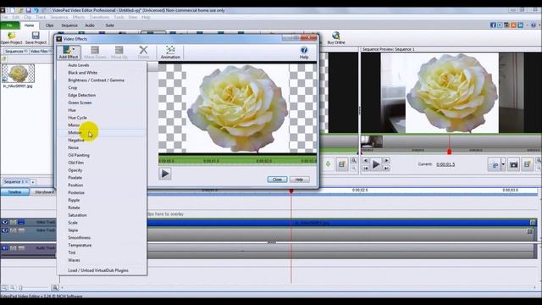Jump to end of sequence preview
542x305 pixels.
pyautogui.click(x=387, y=168)
